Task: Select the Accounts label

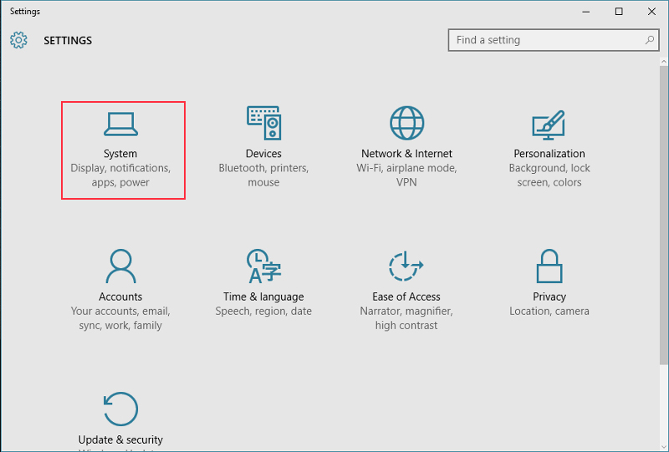Action: pyautogui.click(x=120, y=297)
